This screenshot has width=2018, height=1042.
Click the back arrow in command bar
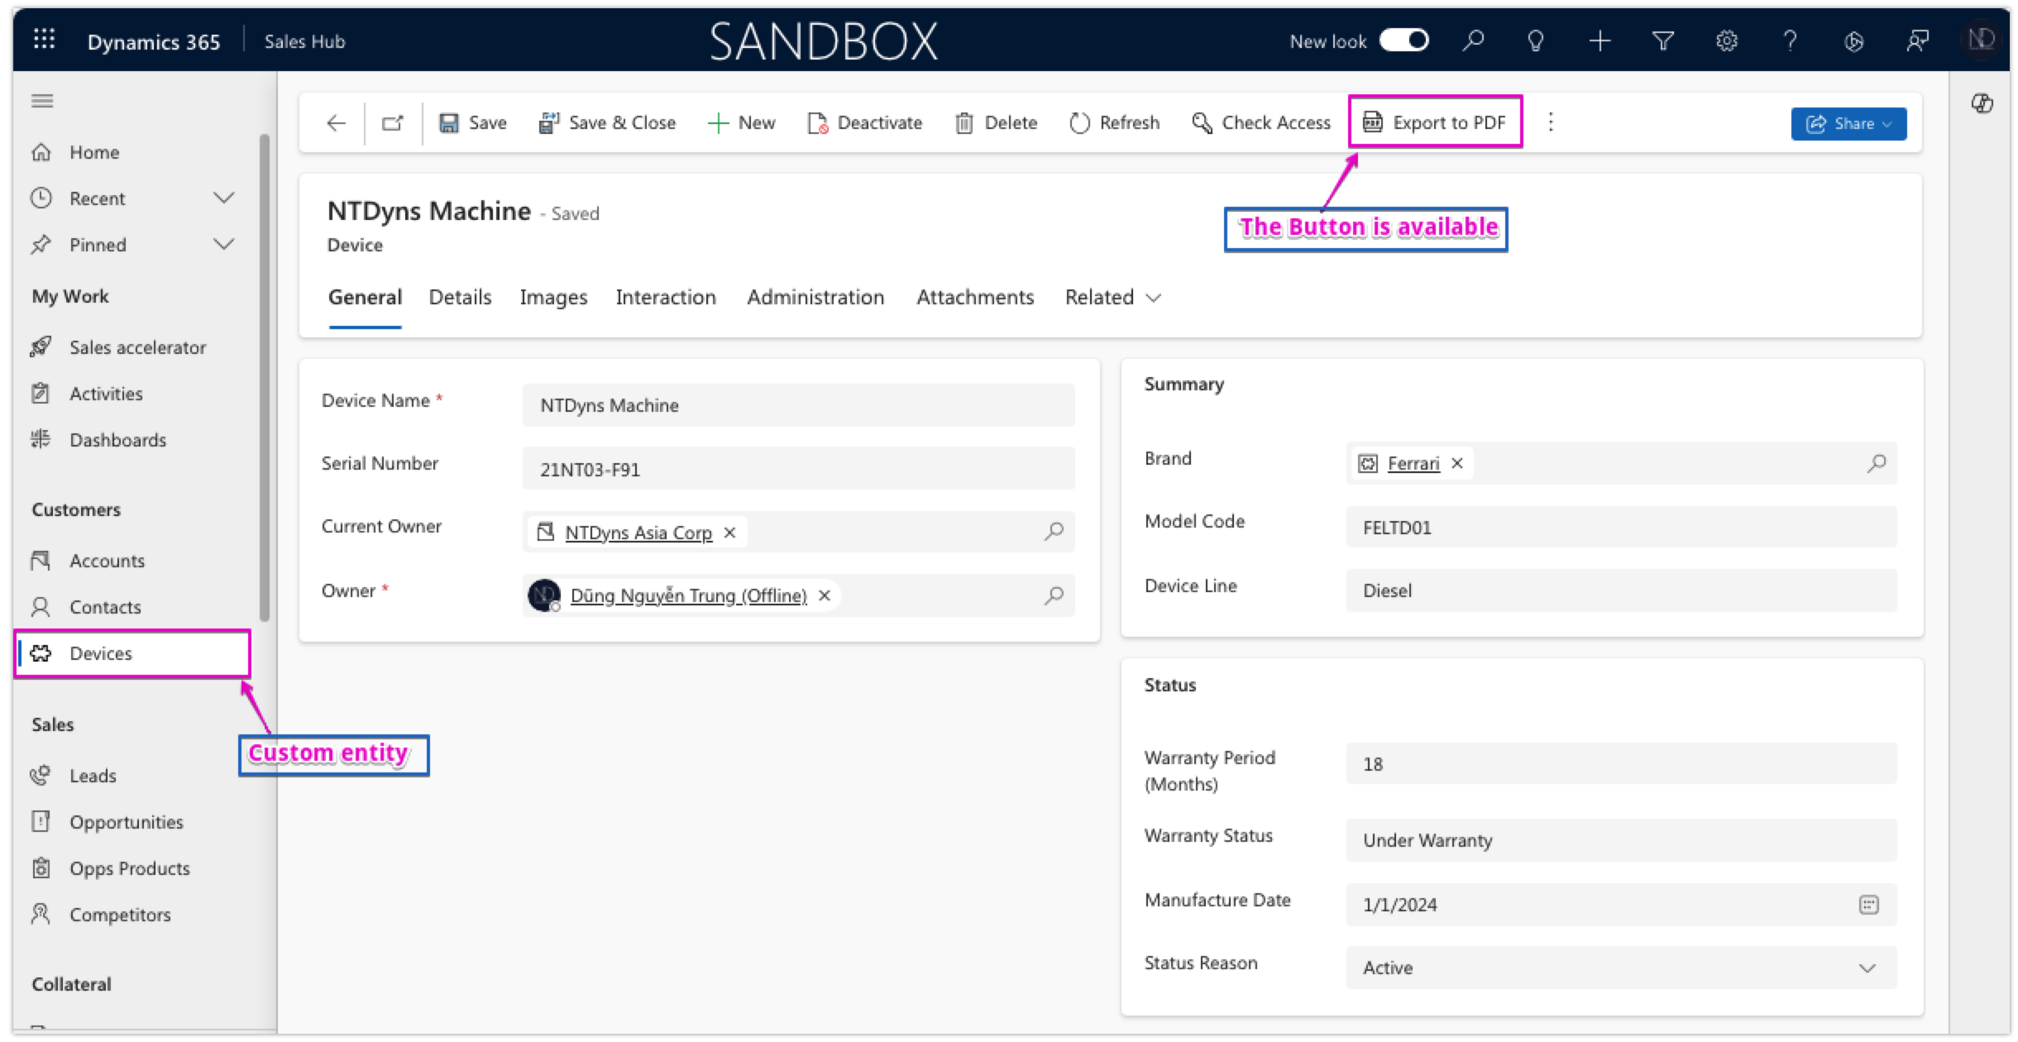[x=336, y=123]
